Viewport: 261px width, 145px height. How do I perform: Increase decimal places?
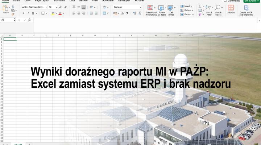pyautogui.click(x=134, y=13)
